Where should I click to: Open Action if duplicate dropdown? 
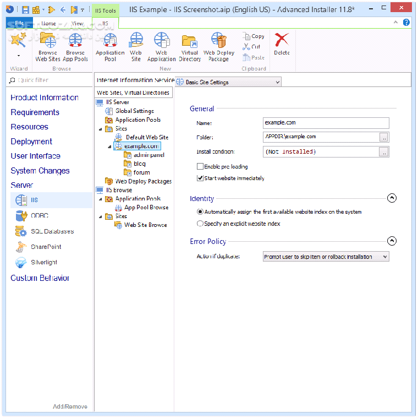click(326, 257)
